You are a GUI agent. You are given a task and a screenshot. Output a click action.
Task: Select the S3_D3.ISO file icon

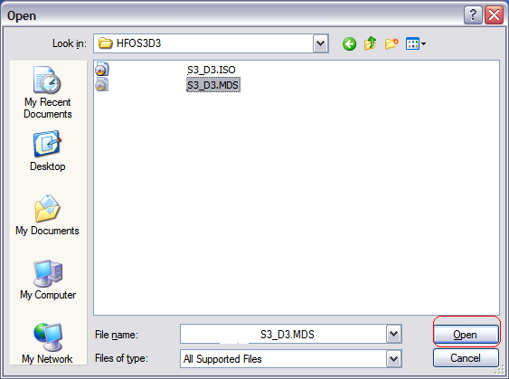(101, 70)
